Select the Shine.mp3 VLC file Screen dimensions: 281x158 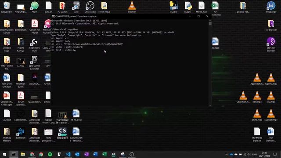[x=257, y=115]
